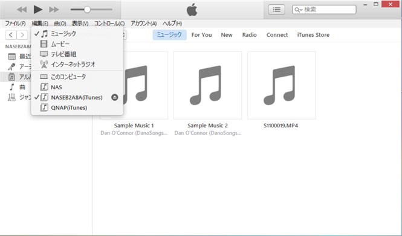Open the iTunes Store tab
This screenshot has height=236, width=402.
pos(313,35)
